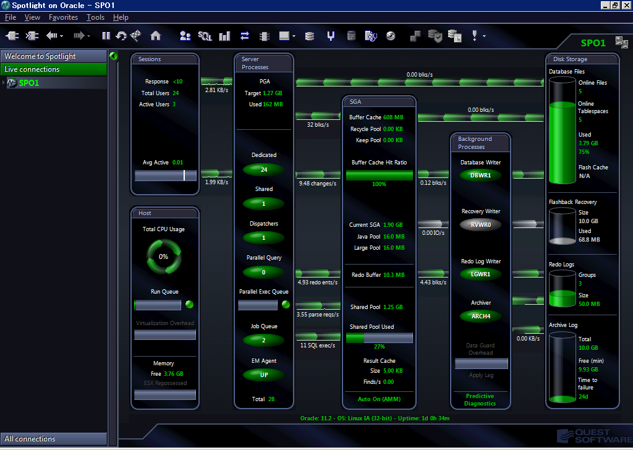
Task: Click the Total CPU Usage dial
Action: (x=163, y=257)
